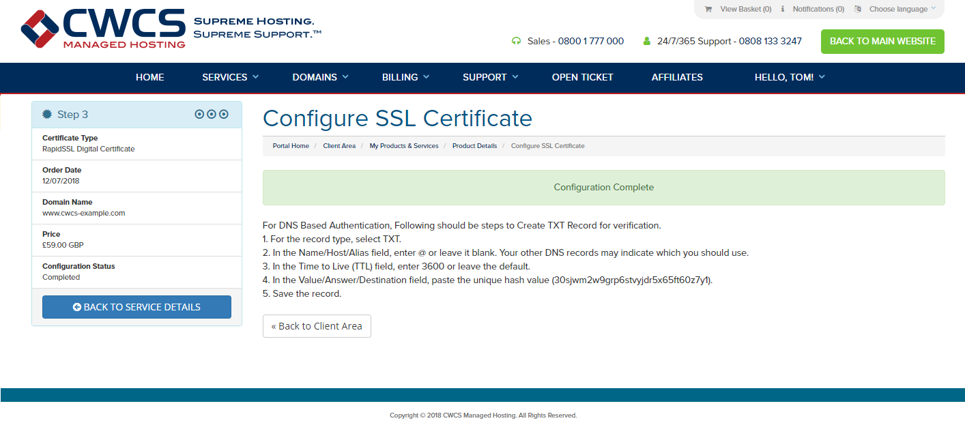Open the Choose language dropdown
Viewport: 965px width, 438px height.
tap(902, 10)
